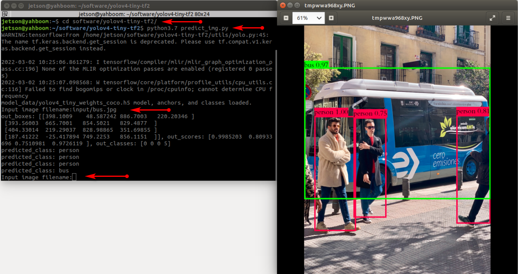
Task: Click the terminal split-layout grid icon
Action: tap(5, 14)
